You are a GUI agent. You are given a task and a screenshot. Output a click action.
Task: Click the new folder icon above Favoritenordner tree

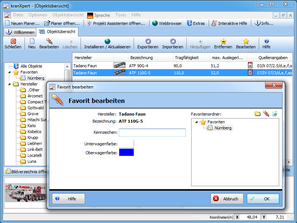pyautogui.click(x=257, y=114)
